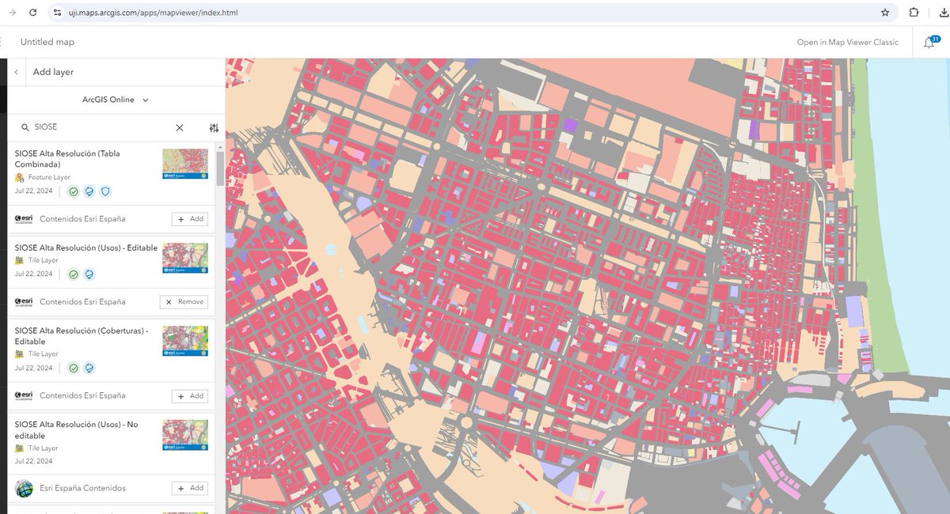The image size is (950, 514).
Task: Reload the browser page
Action: 32,13
